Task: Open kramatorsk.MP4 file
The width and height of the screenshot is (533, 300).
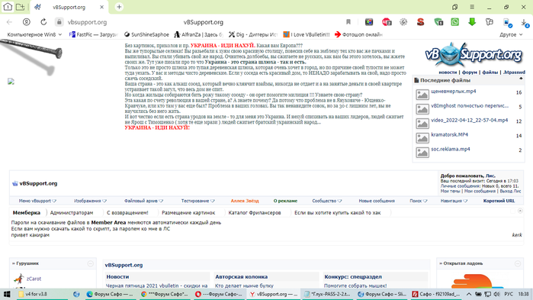Action: 449,134
